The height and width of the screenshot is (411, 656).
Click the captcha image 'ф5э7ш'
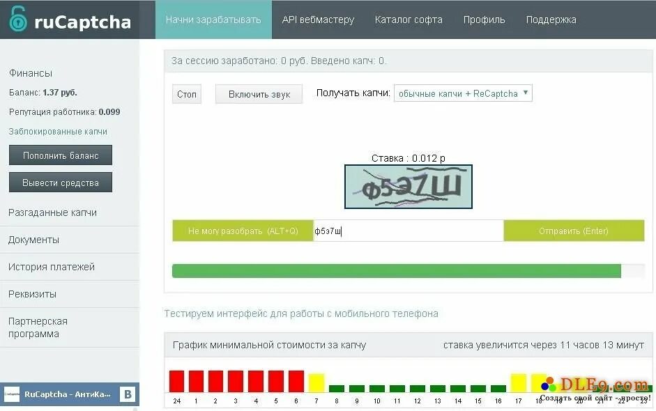tap(409, 187)
